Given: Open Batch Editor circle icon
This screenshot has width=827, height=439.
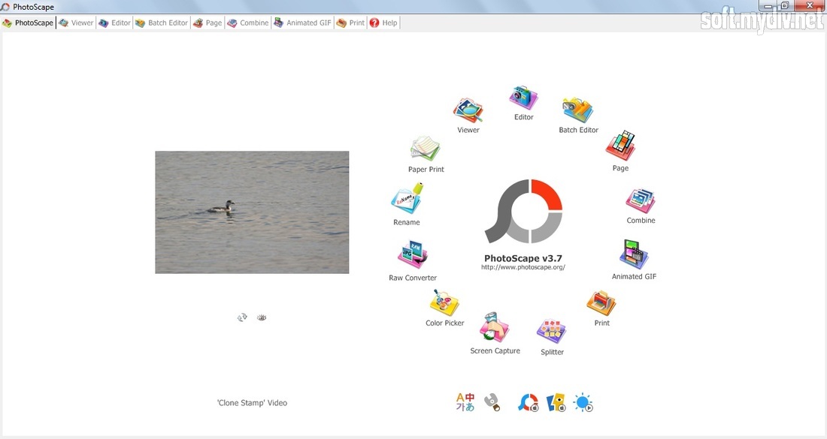Looking at the screenshot, I should click(x=577, y=110).
